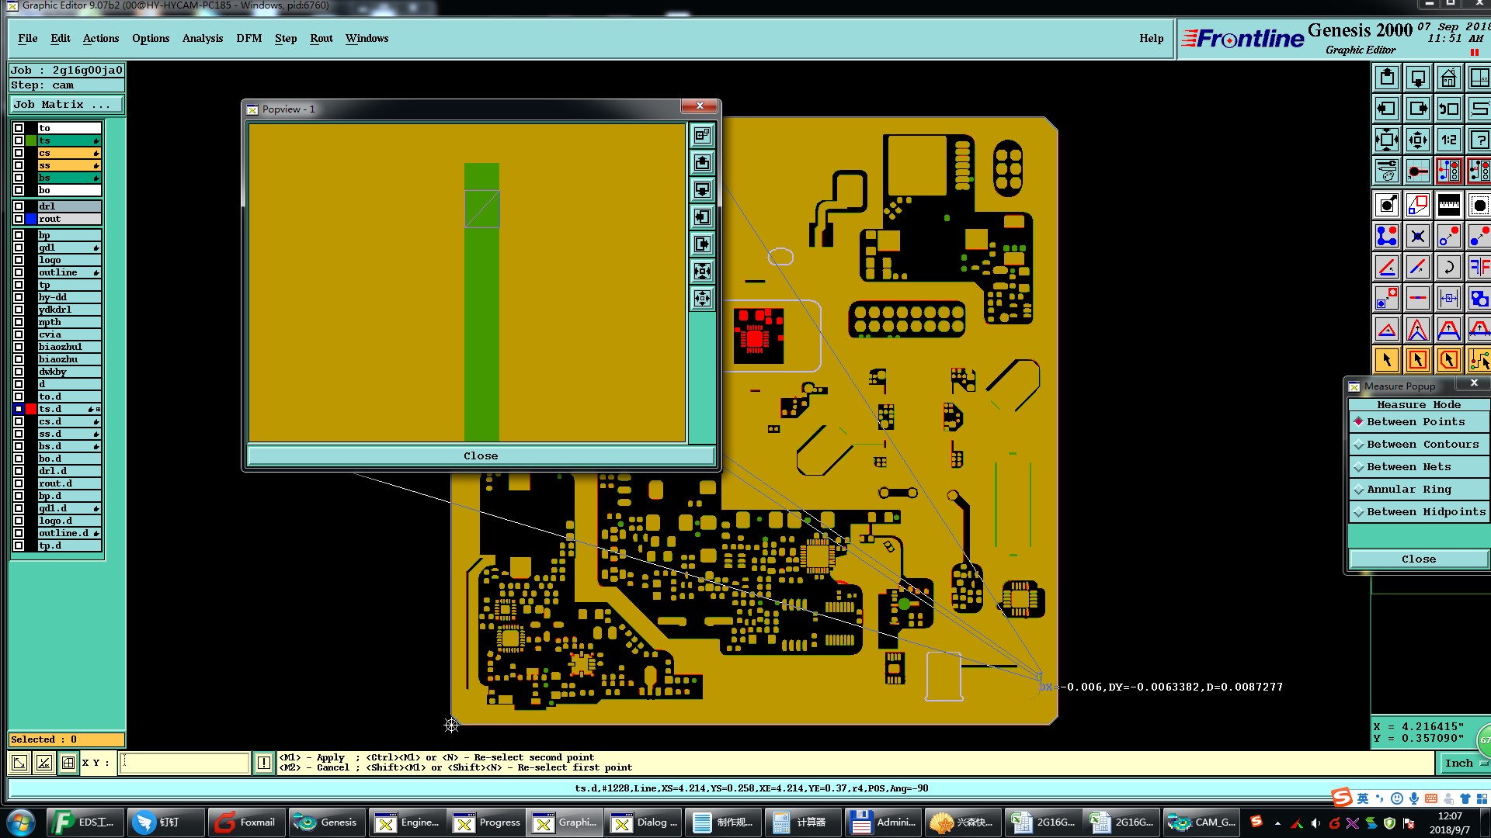Choose the Annular Ring measure mode
The width and height of the screenshot is (1491, 838).
[x=1409, y=490]
